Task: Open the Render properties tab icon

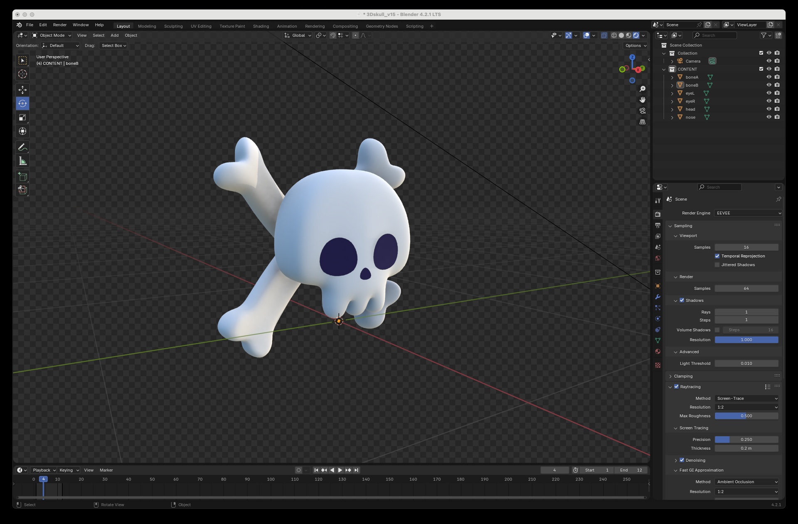Action: click(658, 214)
